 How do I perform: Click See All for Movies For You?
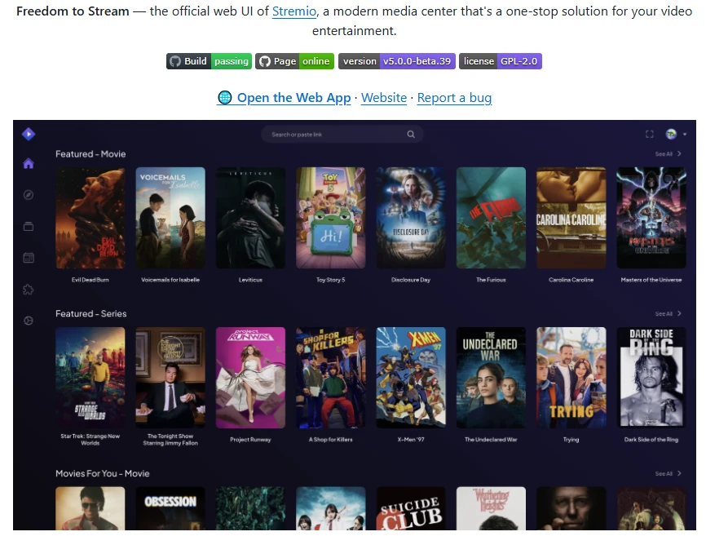pos(668,473)
